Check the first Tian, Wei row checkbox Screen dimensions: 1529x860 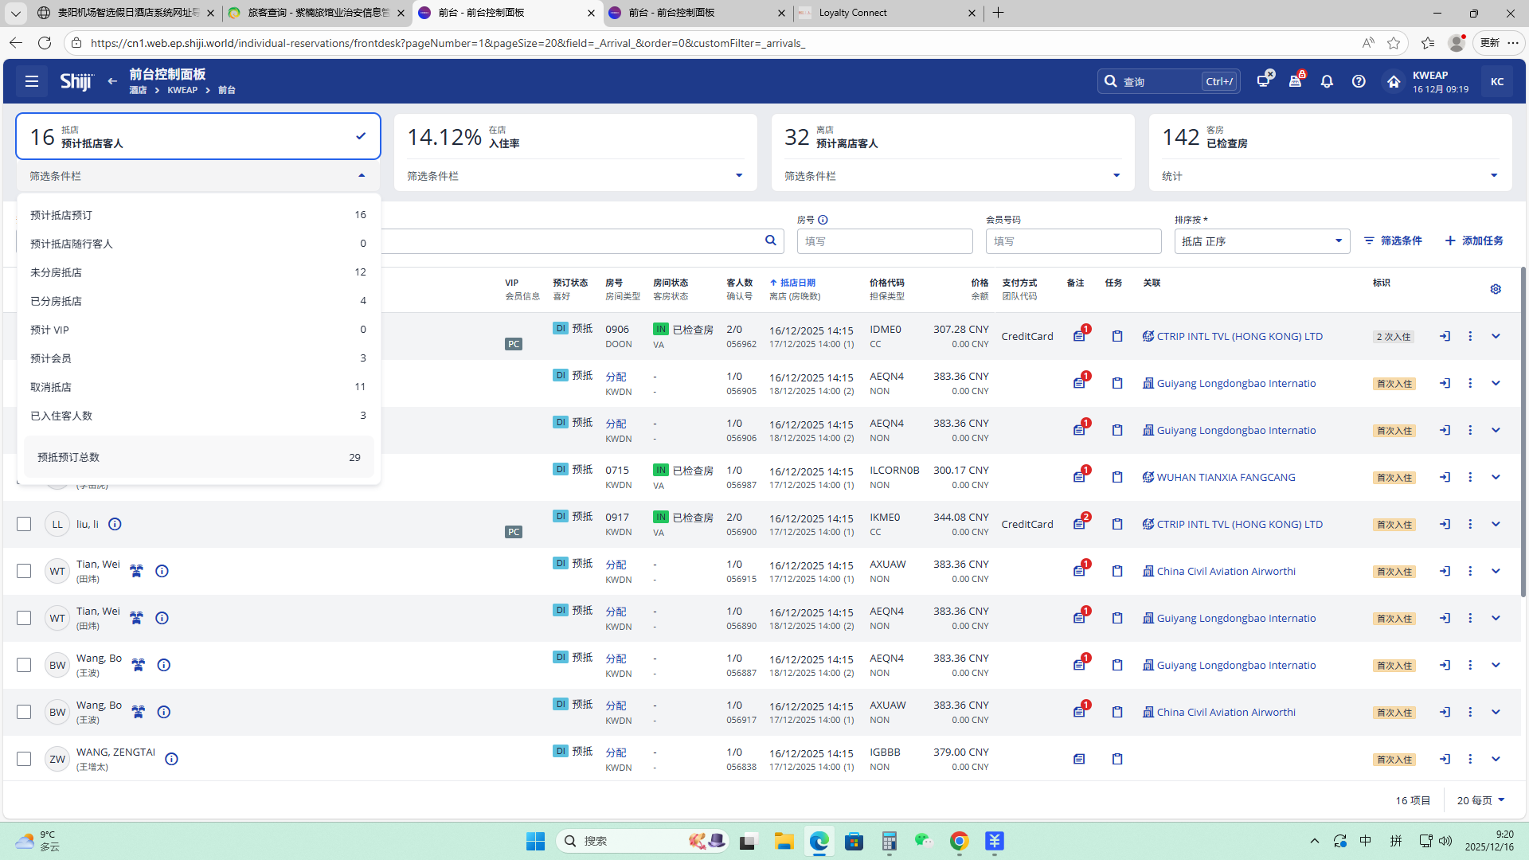point(24,571)
